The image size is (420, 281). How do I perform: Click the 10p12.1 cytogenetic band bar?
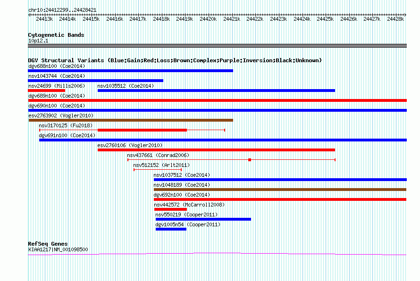click(x=217, y=46)
